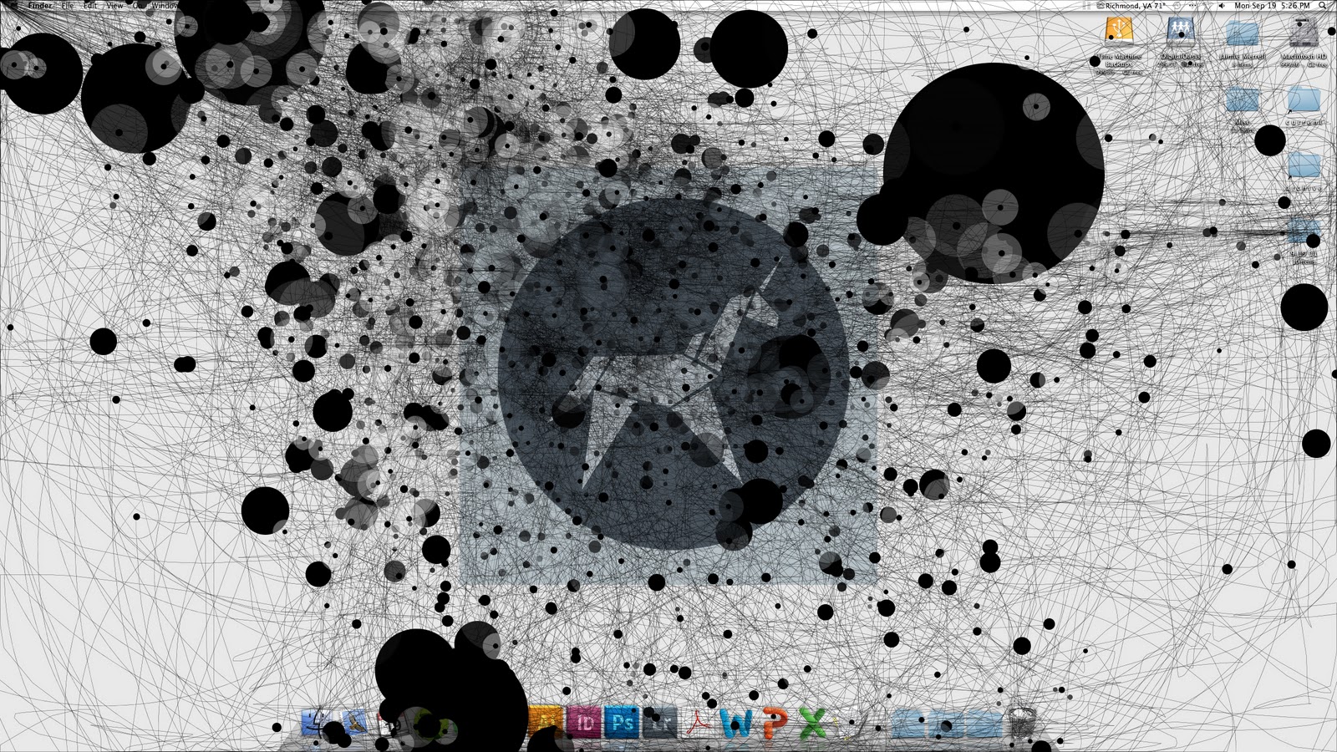Select the 'archive' alias folder

(x=1304, y=165)
